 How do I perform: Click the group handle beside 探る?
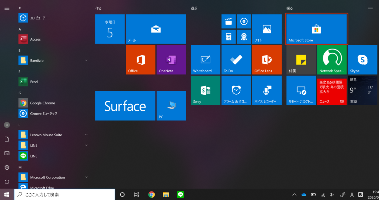click(370, 9)
